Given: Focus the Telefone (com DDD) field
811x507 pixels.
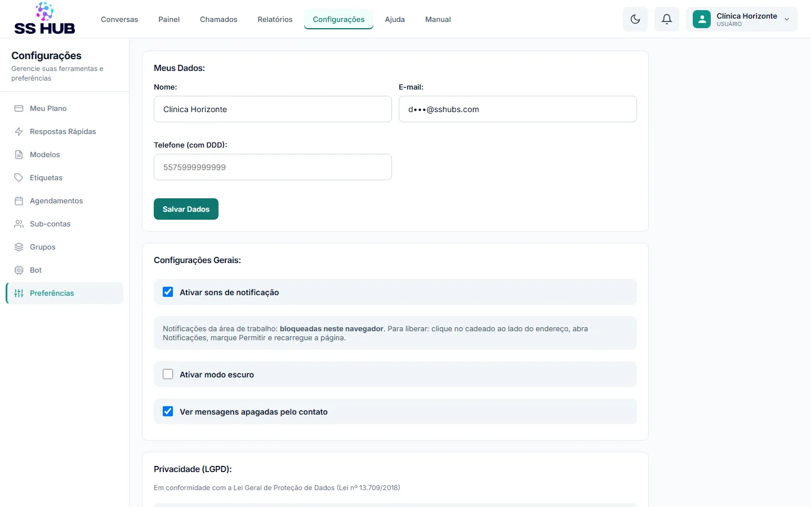Looking at the screenshot, I should [273, 167].
